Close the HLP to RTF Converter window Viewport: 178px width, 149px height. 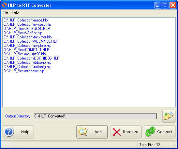point(173,5)
